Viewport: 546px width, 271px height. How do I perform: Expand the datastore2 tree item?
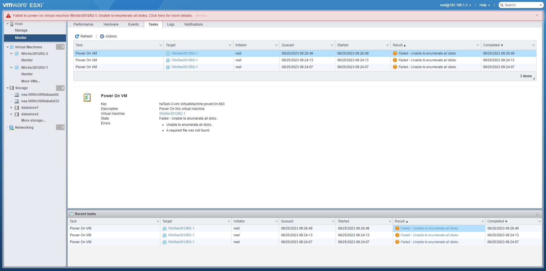(11, 114)
